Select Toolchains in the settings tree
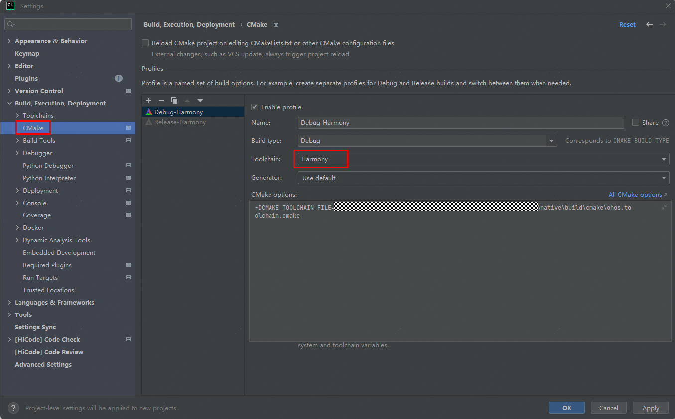This screenshot has width=675, height=419. click(38, 115)
